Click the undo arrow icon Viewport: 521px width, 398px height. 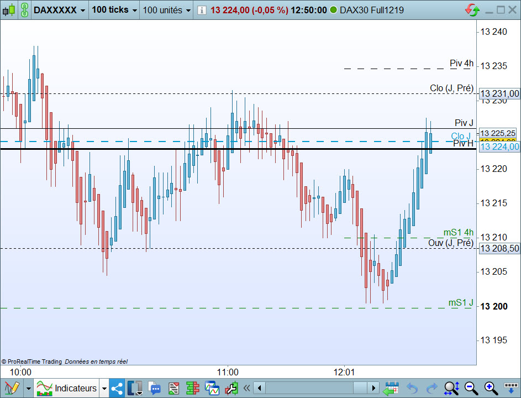pos(412,388)
